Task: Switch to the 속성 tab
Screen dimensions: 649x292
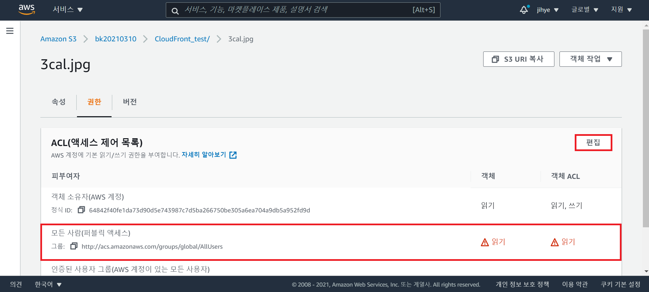Action: tap(58, 102)
